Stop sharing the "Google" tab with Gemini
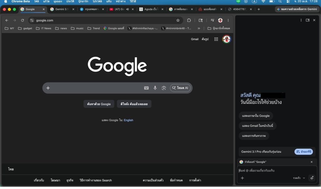The height and width of the screenshot is (189, 321). click(312, 162)
